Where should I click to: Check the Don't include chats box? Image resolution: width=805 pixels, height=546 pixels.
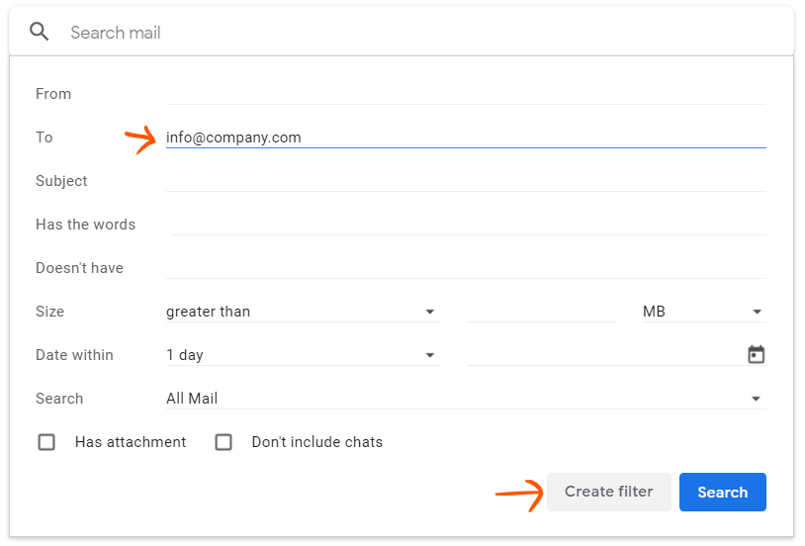(x=224, y=442)
